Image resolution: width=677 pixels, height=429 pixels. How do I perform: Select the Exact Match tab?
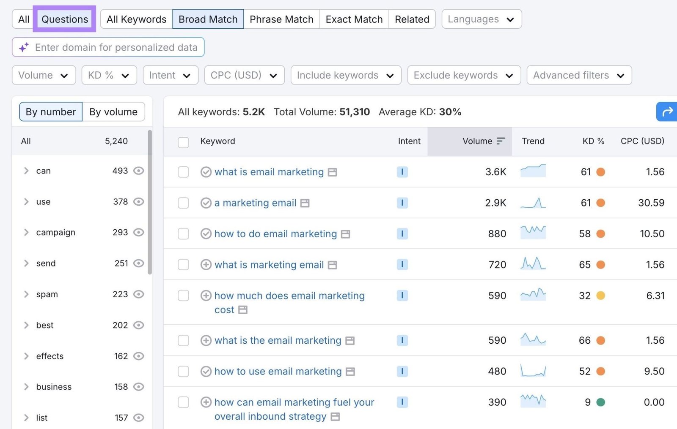pos(354,19)
